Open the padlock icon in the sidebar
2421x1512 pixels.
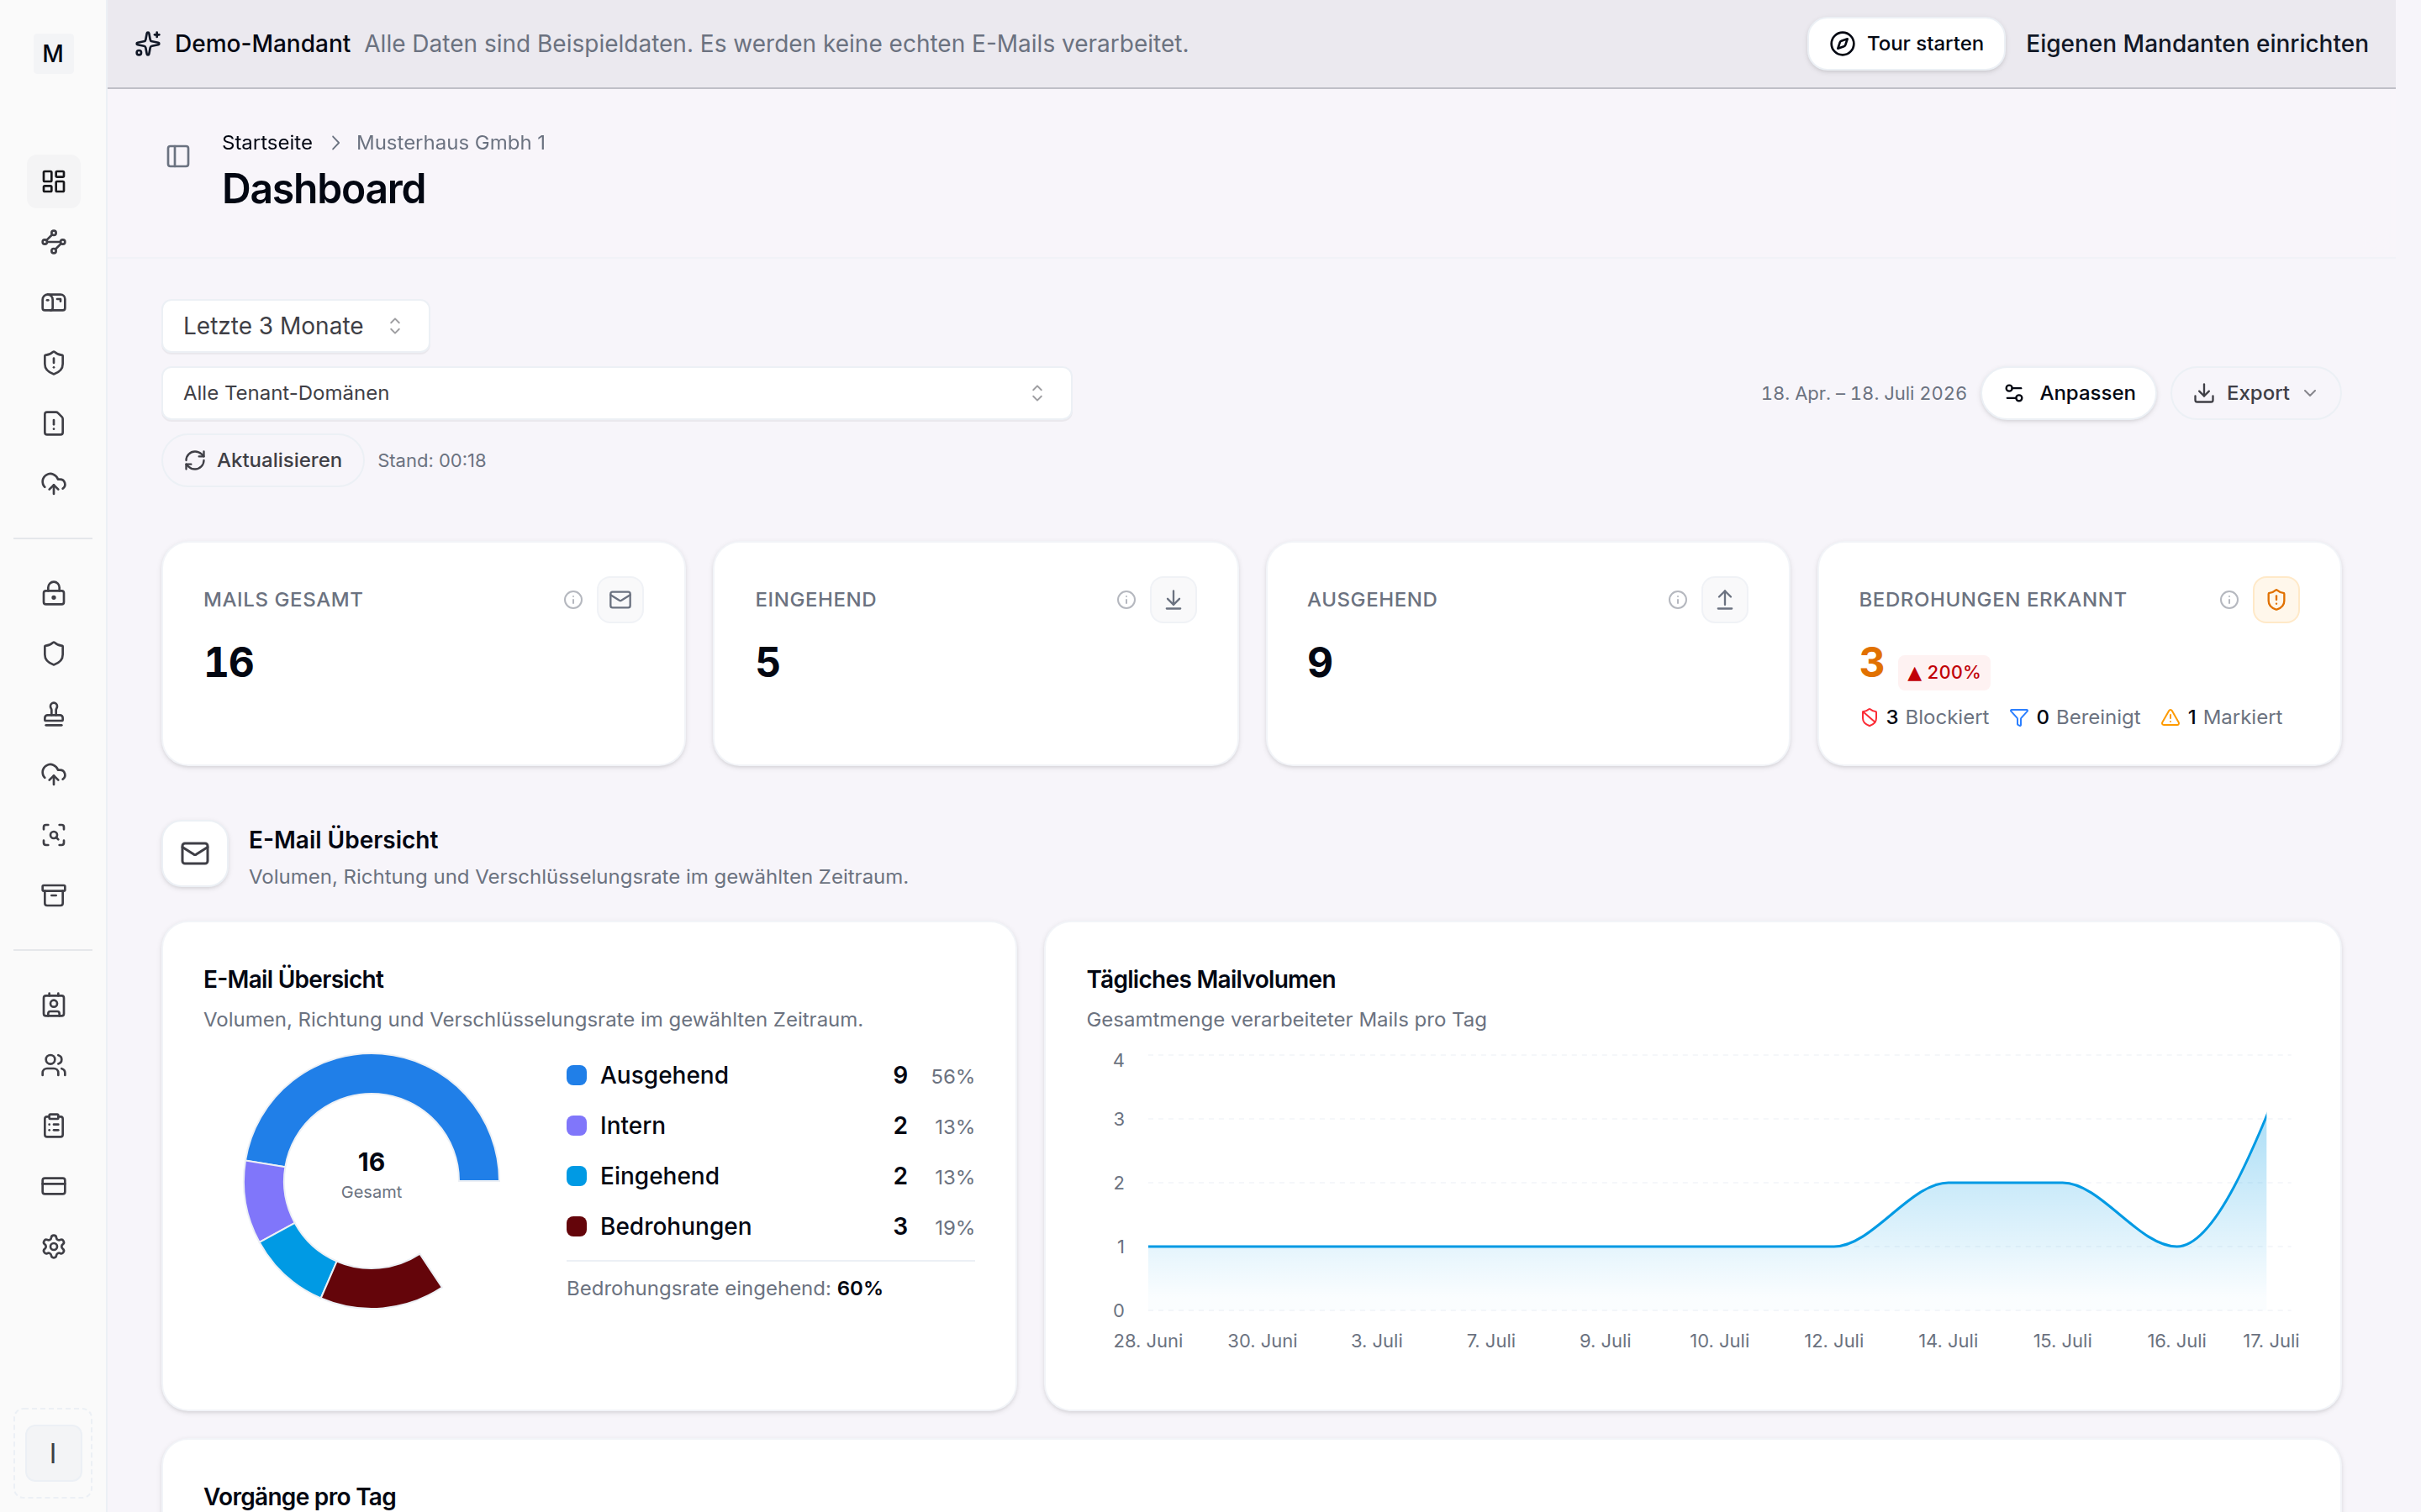pyautogui.click(x=53, y=593)
